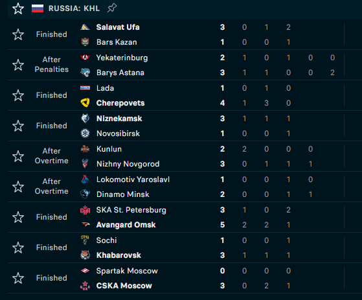The width and height of the screenshot is (362, 300).
Task: Open the Avangard Omsk team link
Action: pyautogui.click(x=126, y=225)
